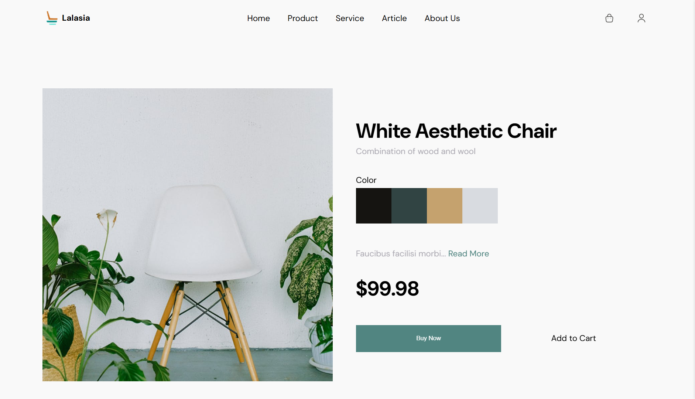Click the Buy Now button
This screenshot has width=695, height=399.
tap(428, 338)
